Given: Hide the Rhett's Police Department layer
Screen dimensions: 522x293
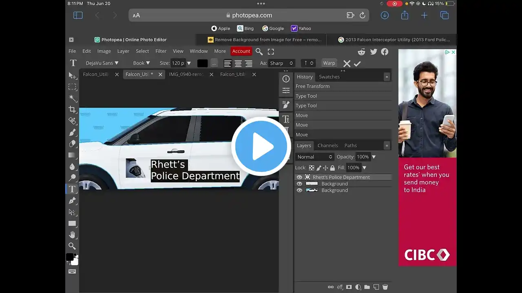Looking at the screenshot, I should [299, 177].
